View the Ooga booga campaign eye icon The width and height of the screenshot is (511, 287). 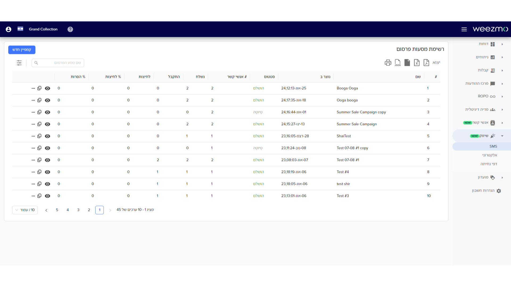click(47, 100)
